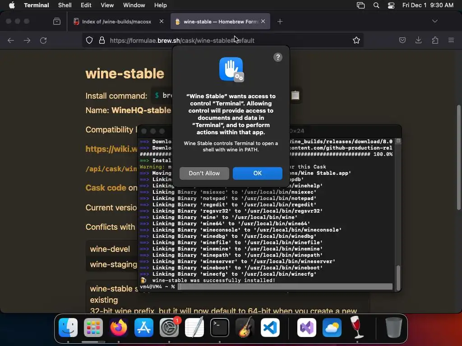Open the https://wiki.w... link on page
Viewport: 462px width, 346px height.
pos(111,149)
